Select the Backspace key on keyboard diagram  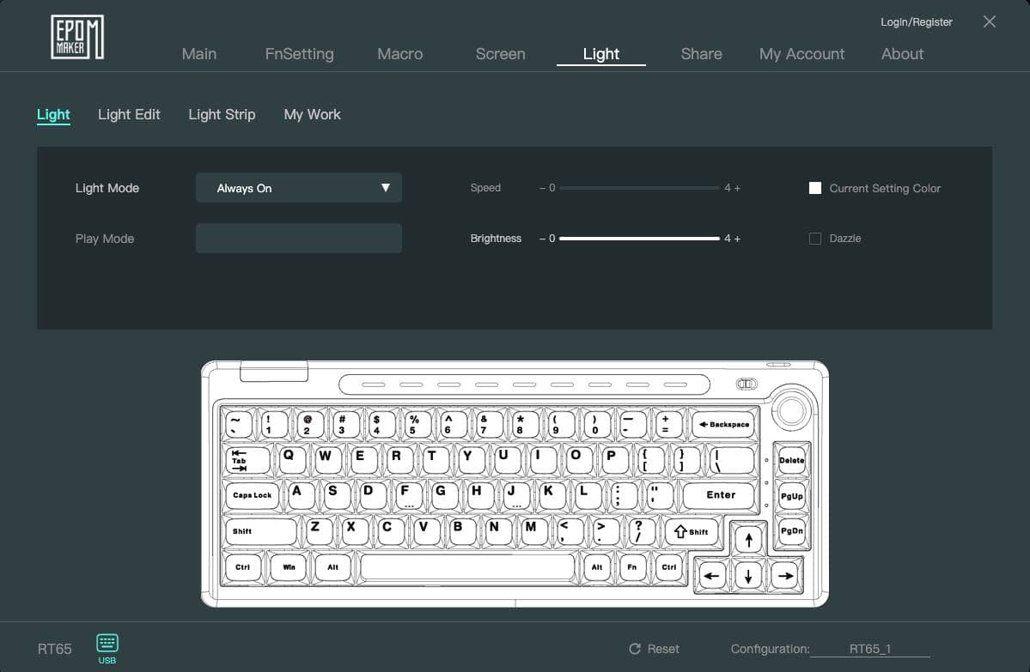tap(723, 424)
